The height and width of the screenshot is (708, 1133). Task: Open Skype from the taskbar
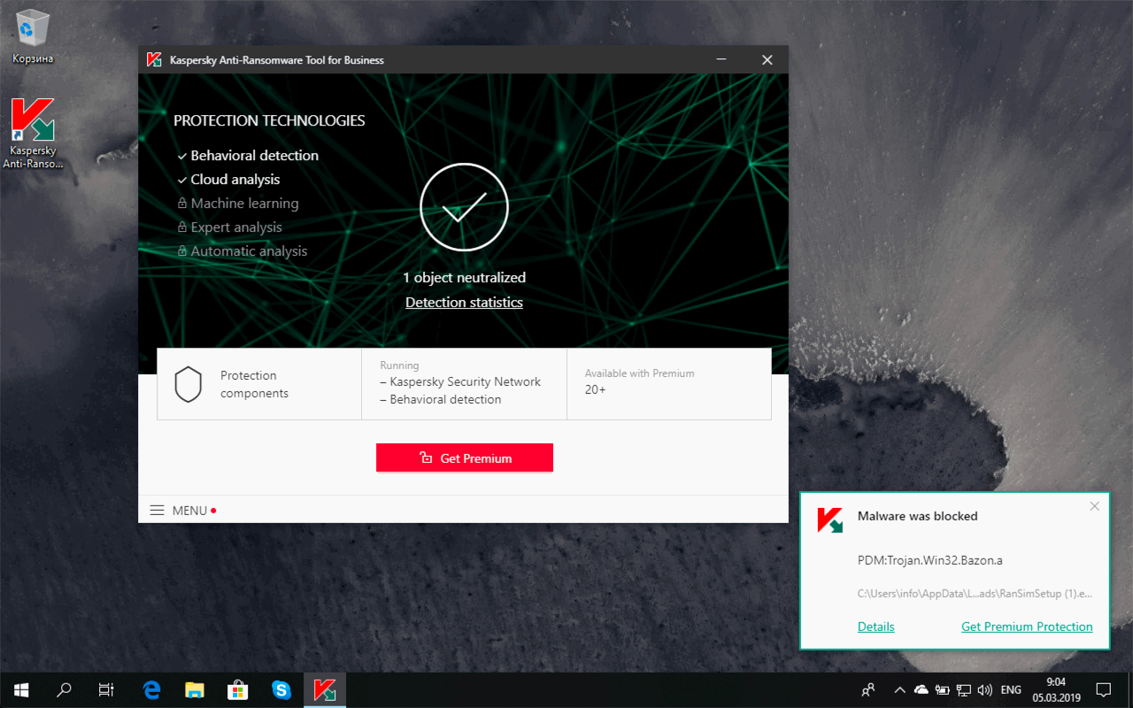[281, 689]
